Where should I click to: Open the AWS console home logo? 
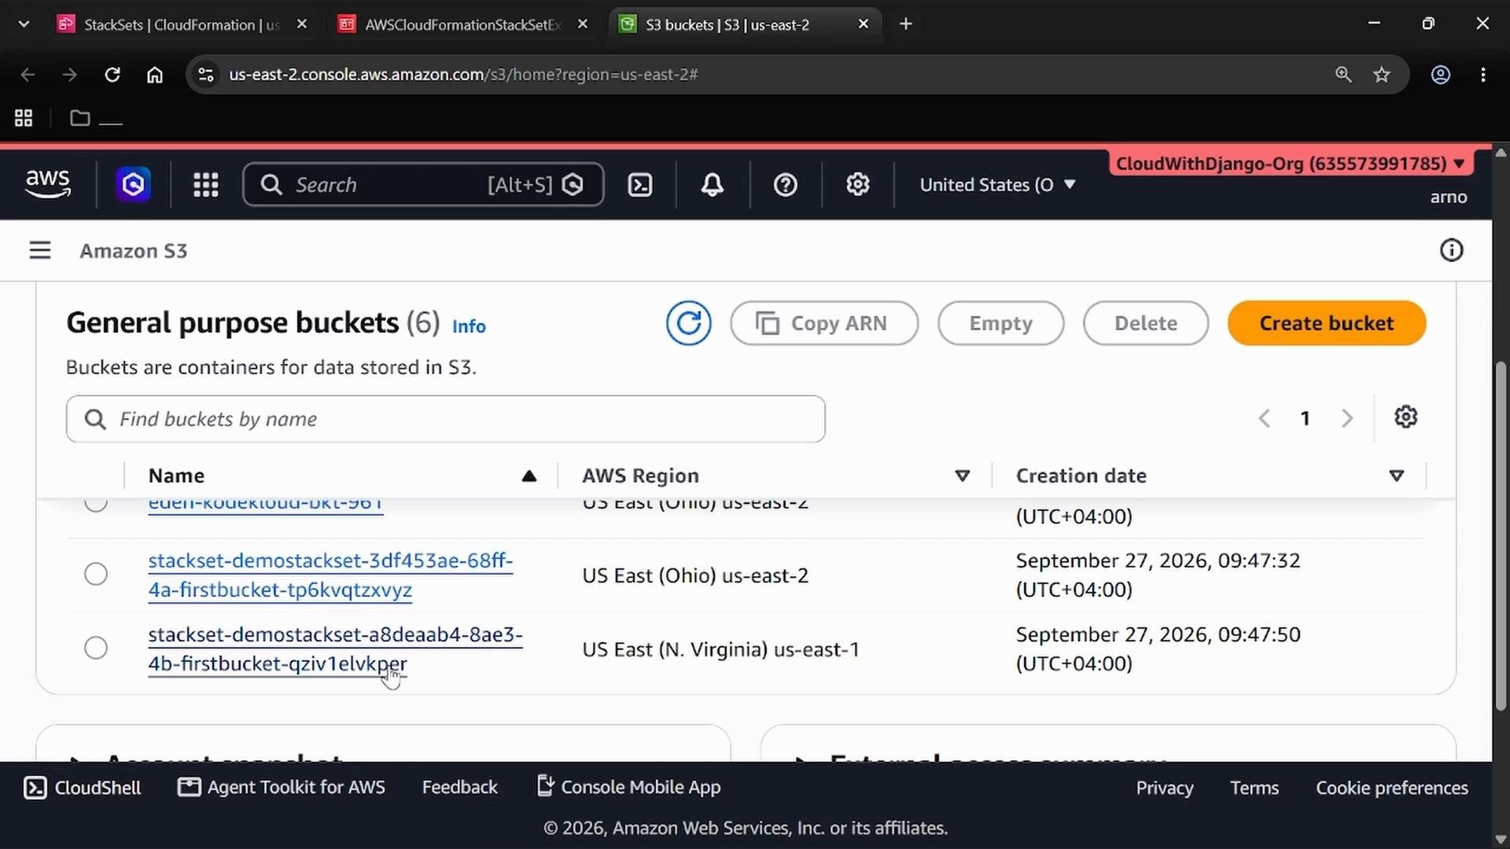click(48, 185)
